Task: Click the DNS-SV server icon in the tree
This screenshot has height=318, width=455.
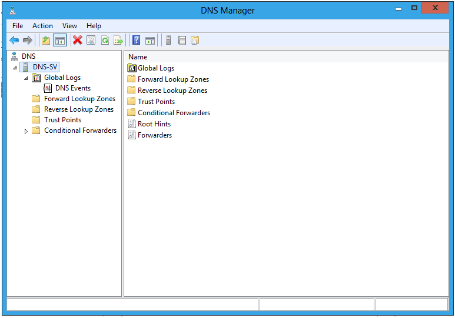Action: coord(25,67)
